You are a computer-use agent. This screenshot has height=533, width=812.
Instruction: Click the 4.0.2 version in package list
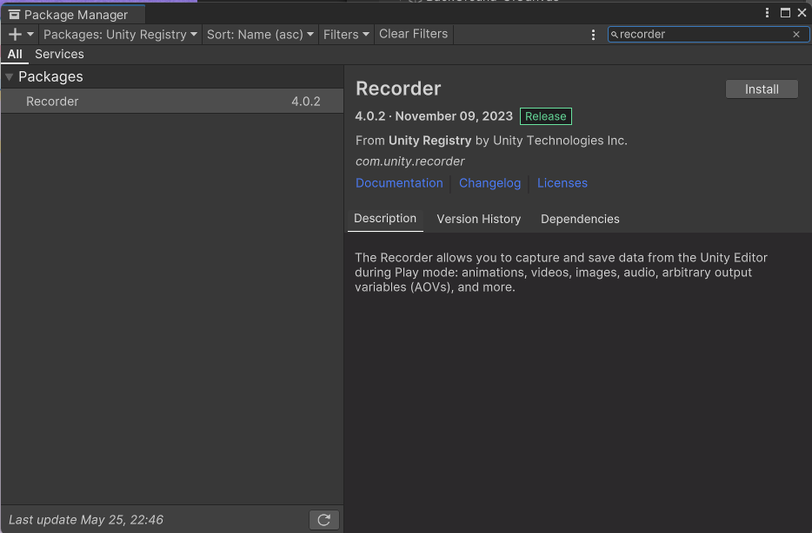pos(305,102)
